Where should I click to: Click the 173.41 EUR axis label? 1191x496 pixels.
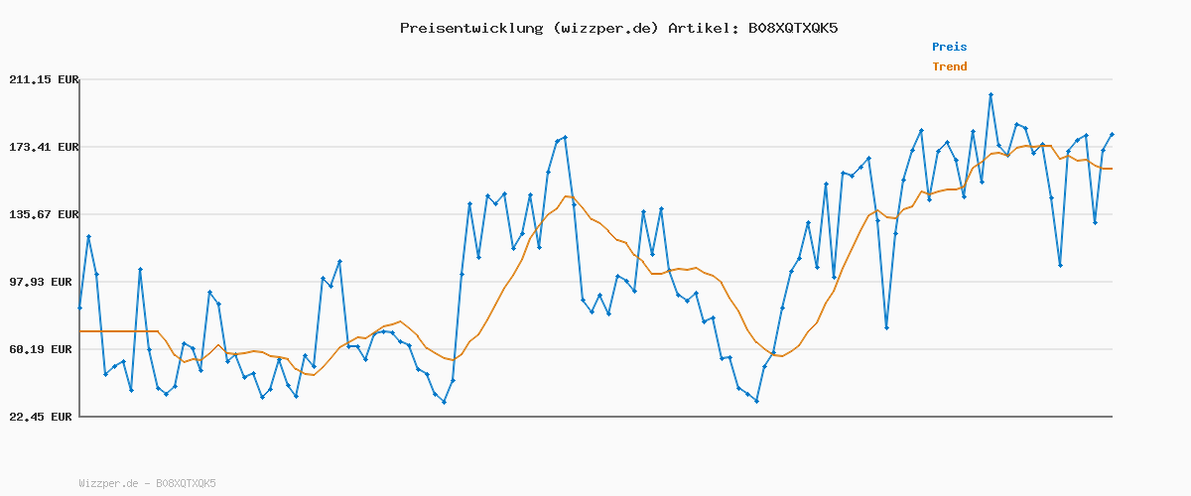[x=43, y=147]
